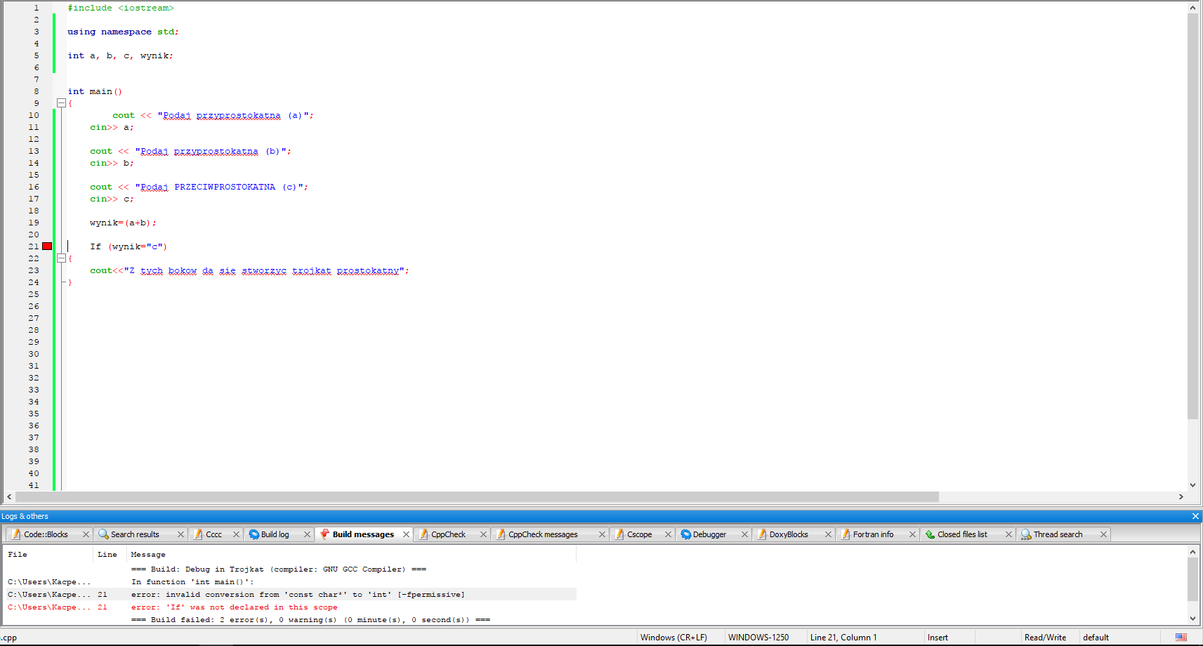Select the 'If' was not declared error
Viewport: 1203px width, 646px height.
click(234, 607)
